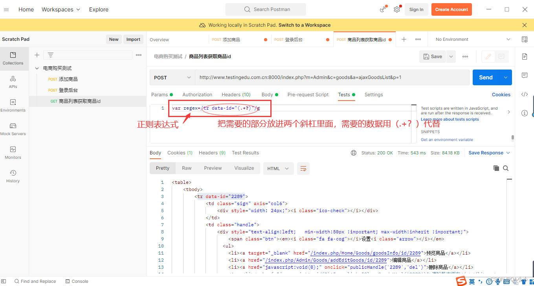Click the New button in Scratch Pad
Viewport: 534px width, 286px height.
click(114, 39)
